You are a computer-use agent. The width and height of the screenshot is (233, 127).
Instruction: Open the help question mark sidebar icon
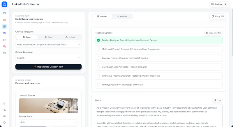pos(4,116)
